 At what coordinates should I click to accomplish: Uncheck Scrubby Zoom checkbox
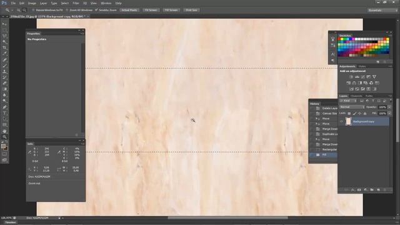tap(96, 10)
